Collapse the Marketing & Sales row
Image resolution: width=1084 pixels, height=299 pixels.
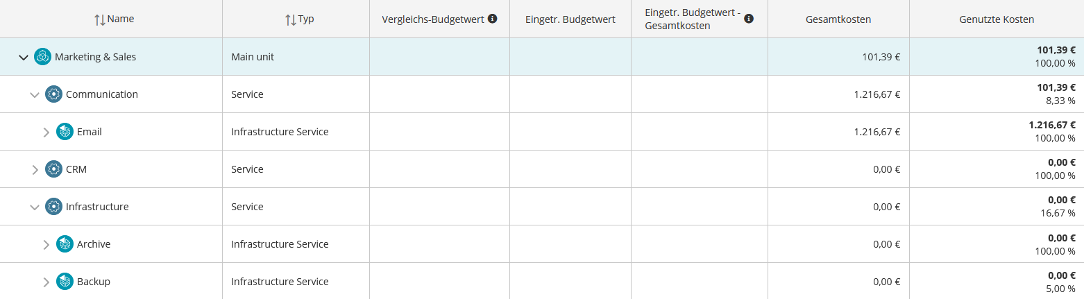point(24,57)
